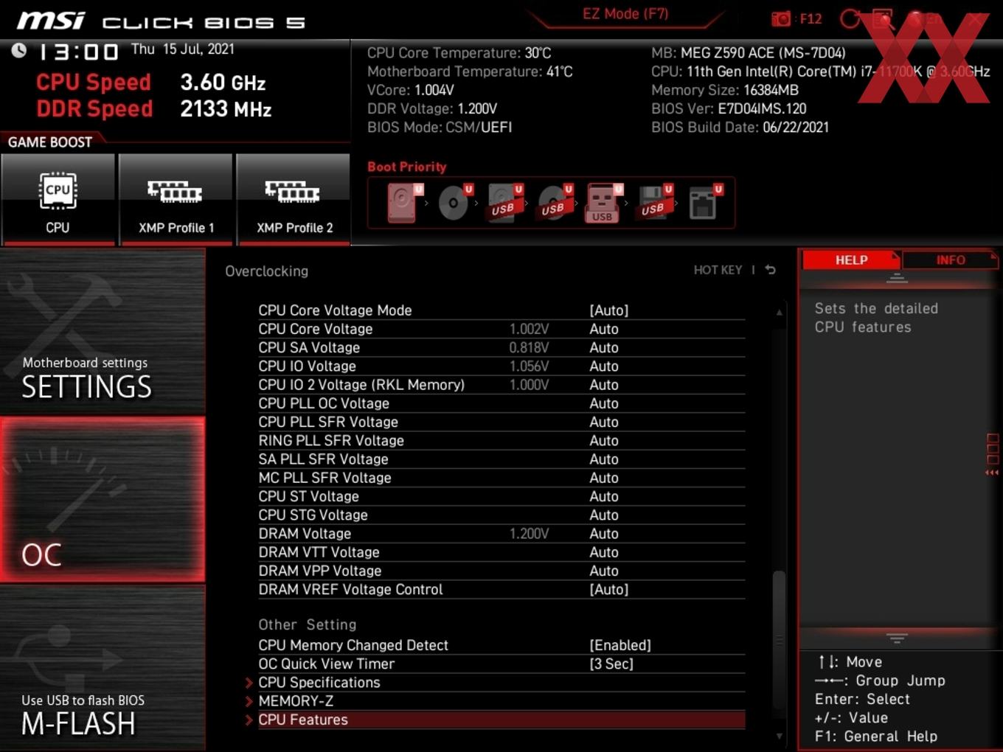Image resolution: width=1003 pixels, height=752 pixels.
Task: Click the MSI logo
Action: click(x=51, y=21)
